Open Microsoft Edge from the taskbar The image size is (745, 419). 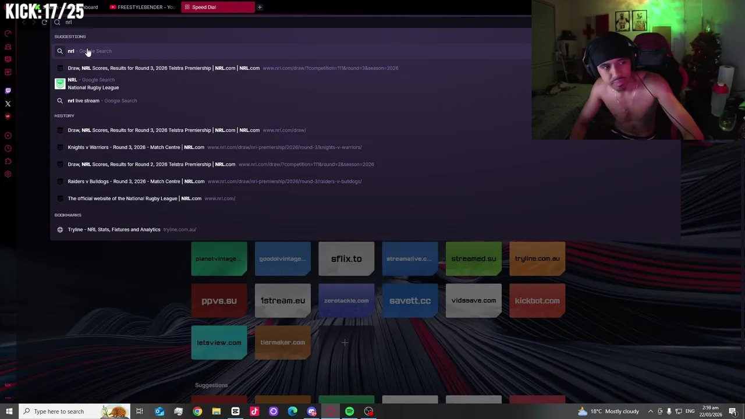pos(292,411)
